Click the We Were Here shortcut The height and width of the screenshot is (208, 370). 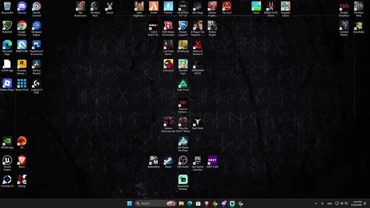(359, 9)
